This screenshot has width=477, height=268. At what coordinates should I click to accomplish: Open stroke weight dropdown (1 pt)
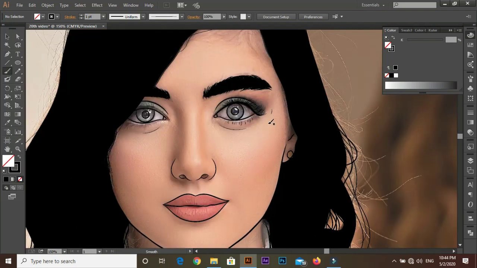pos(103,17)
